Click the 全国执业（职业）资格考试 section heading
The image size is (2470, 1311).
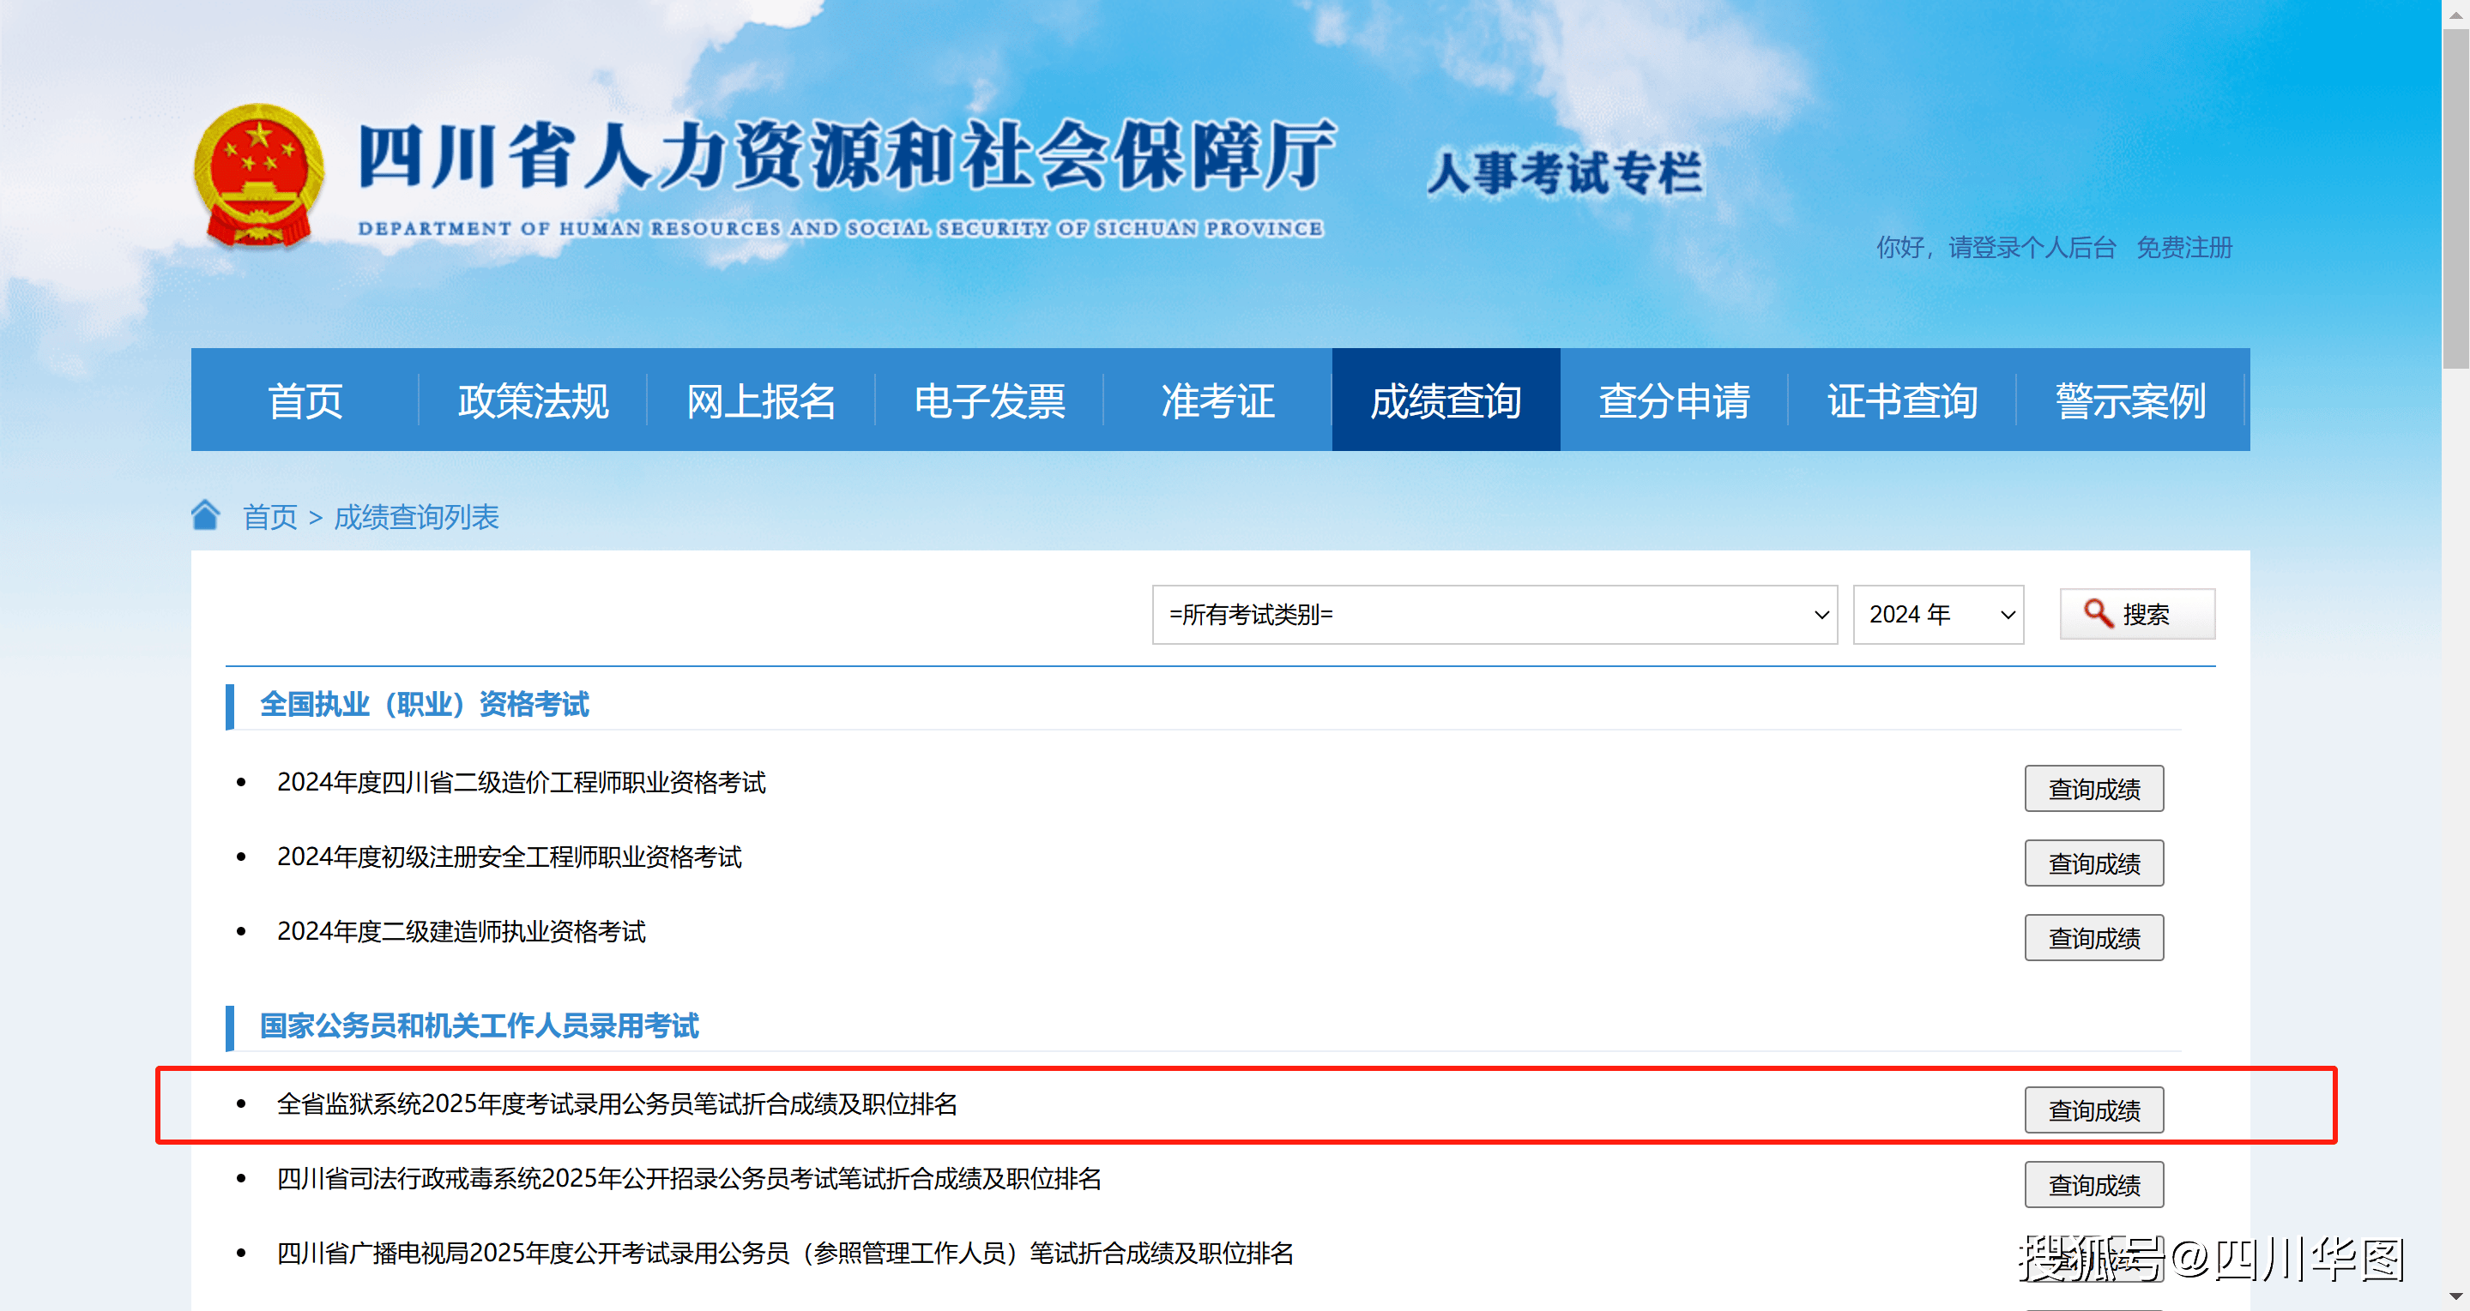pyautogui.click(x=424, y=706)
